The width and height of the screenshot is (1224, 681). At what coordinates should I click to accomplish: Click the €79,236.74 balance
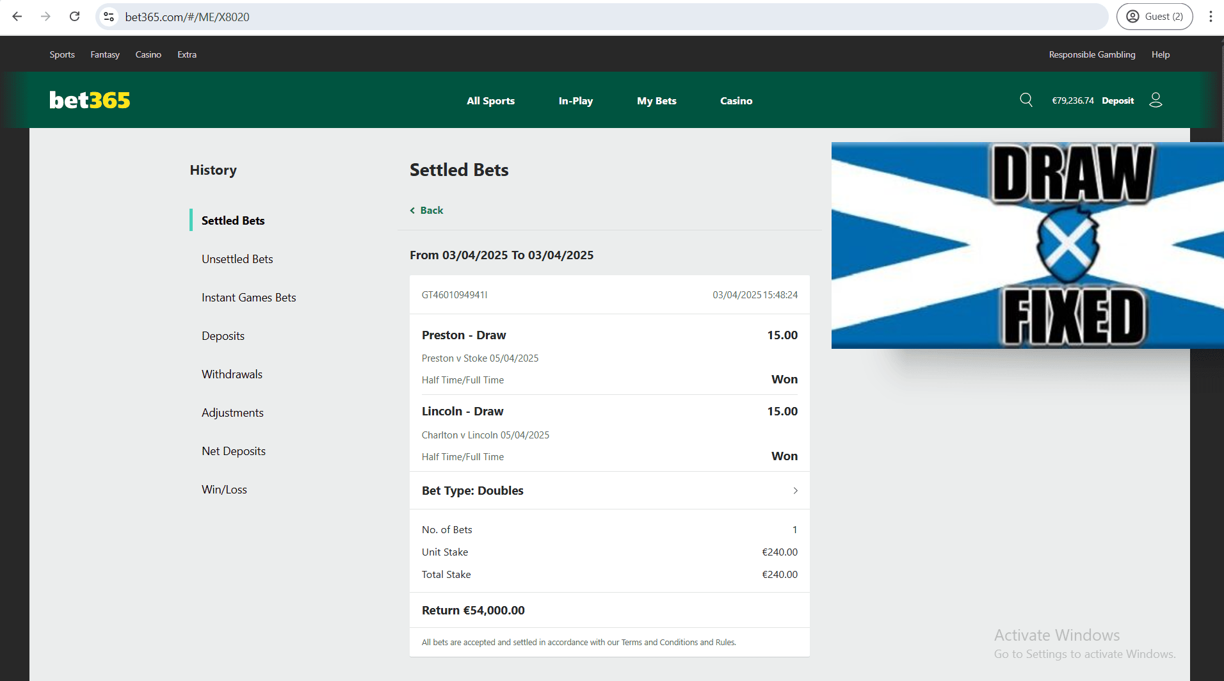[x=1073, y=100]
